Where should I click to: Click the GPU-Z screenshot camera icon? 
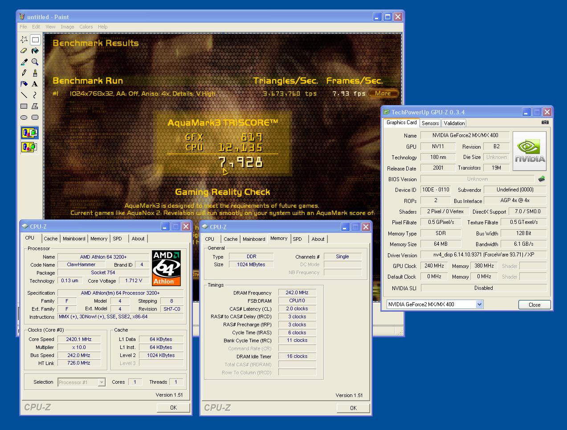(545, 122)
